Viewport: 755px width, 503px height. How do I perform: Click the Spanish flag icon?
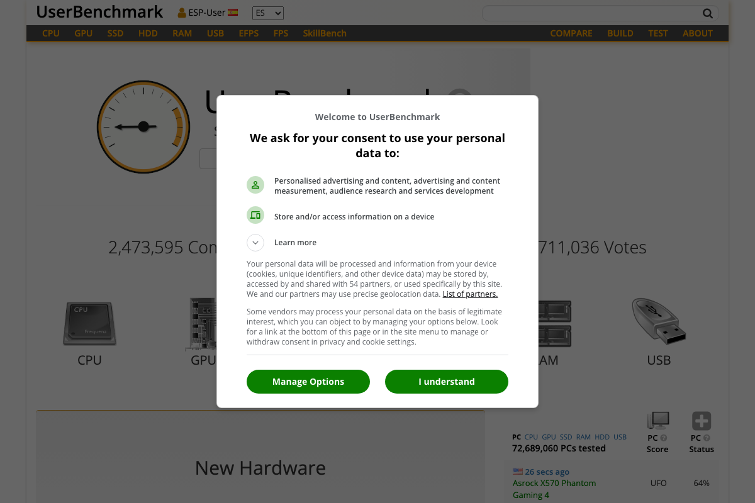[233, 12]
